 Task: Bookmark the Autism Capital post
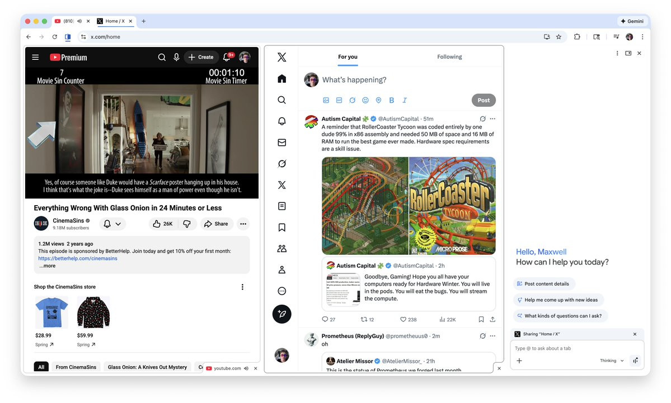[481, 320]
